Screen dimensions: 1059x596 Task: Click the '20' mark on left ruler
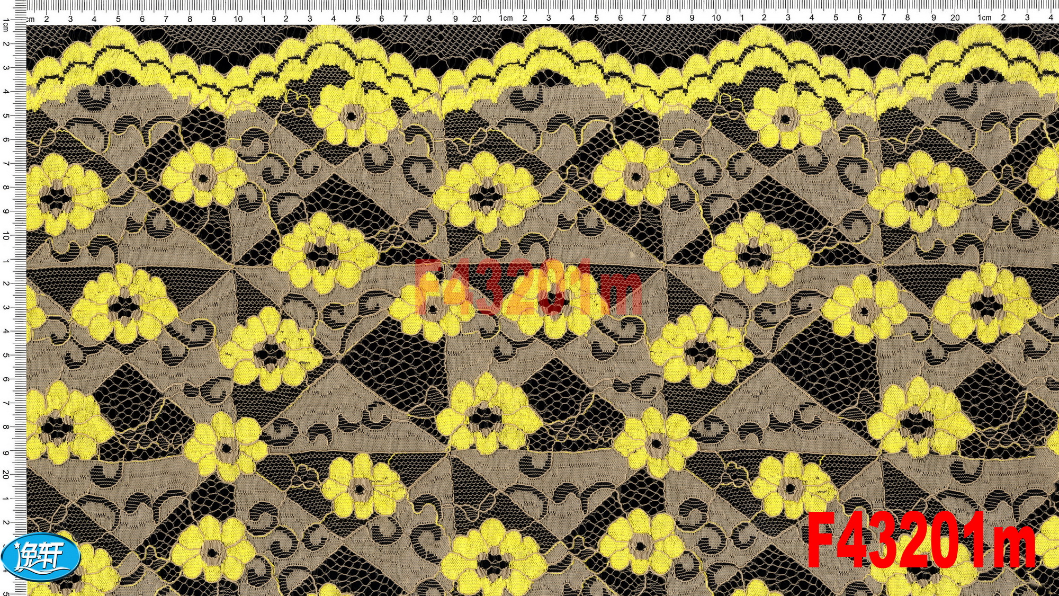6,475
